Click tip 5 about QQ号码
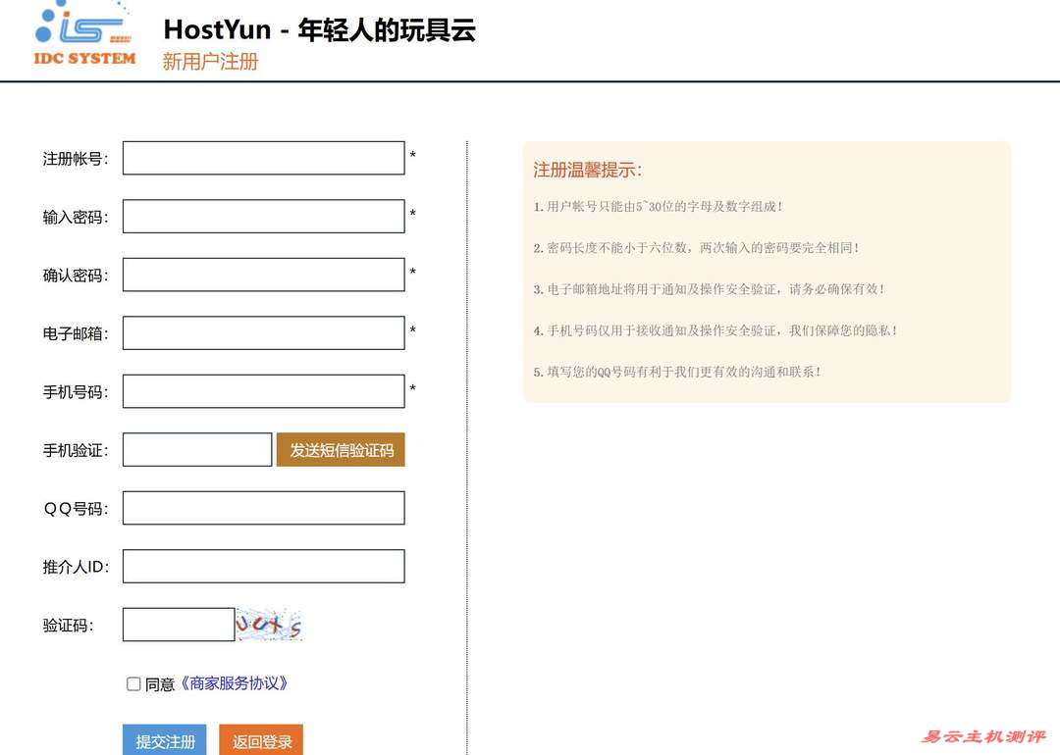This screenshot has width=1060, height=755. tap(677, 372)
